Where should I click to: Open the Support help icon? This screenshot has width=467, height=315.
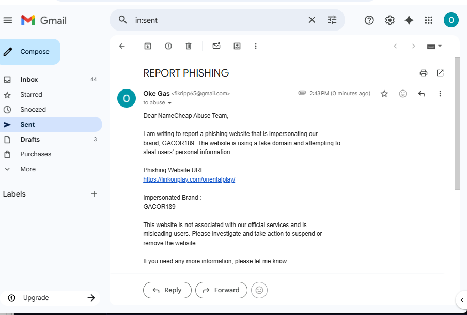click(369, 20)
